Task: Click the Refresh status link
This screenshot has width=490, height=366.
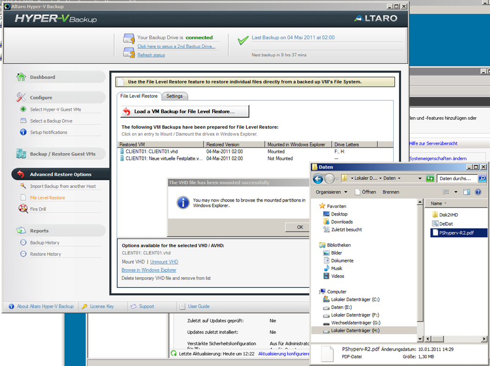Action: (151, 55)
